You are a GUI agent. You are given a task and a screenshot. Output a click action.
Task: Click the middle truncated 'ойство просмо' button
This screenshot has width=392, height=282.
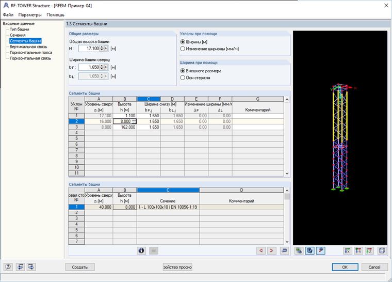coord(177,267)
